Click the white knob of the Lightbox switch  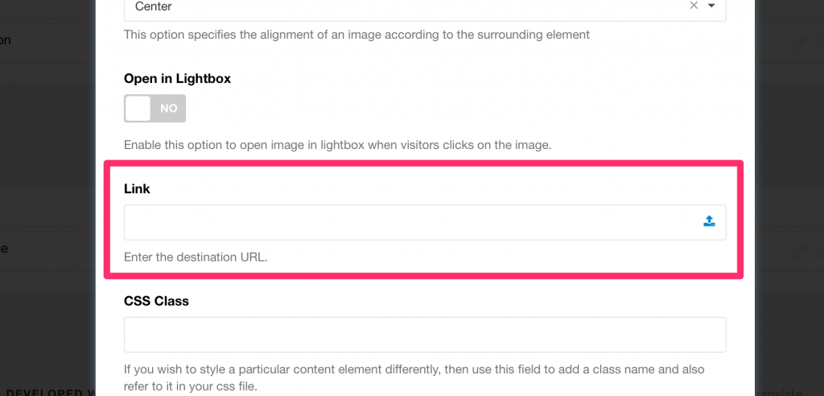click(x=138, y=108)
